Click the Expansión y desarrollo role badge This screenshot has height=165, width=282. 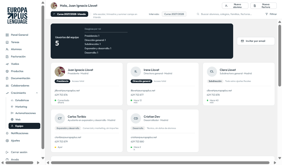point(68,128)
